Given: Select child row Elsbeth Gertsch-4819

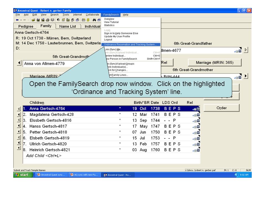Looking at the screenshot, I should [111, 138].
